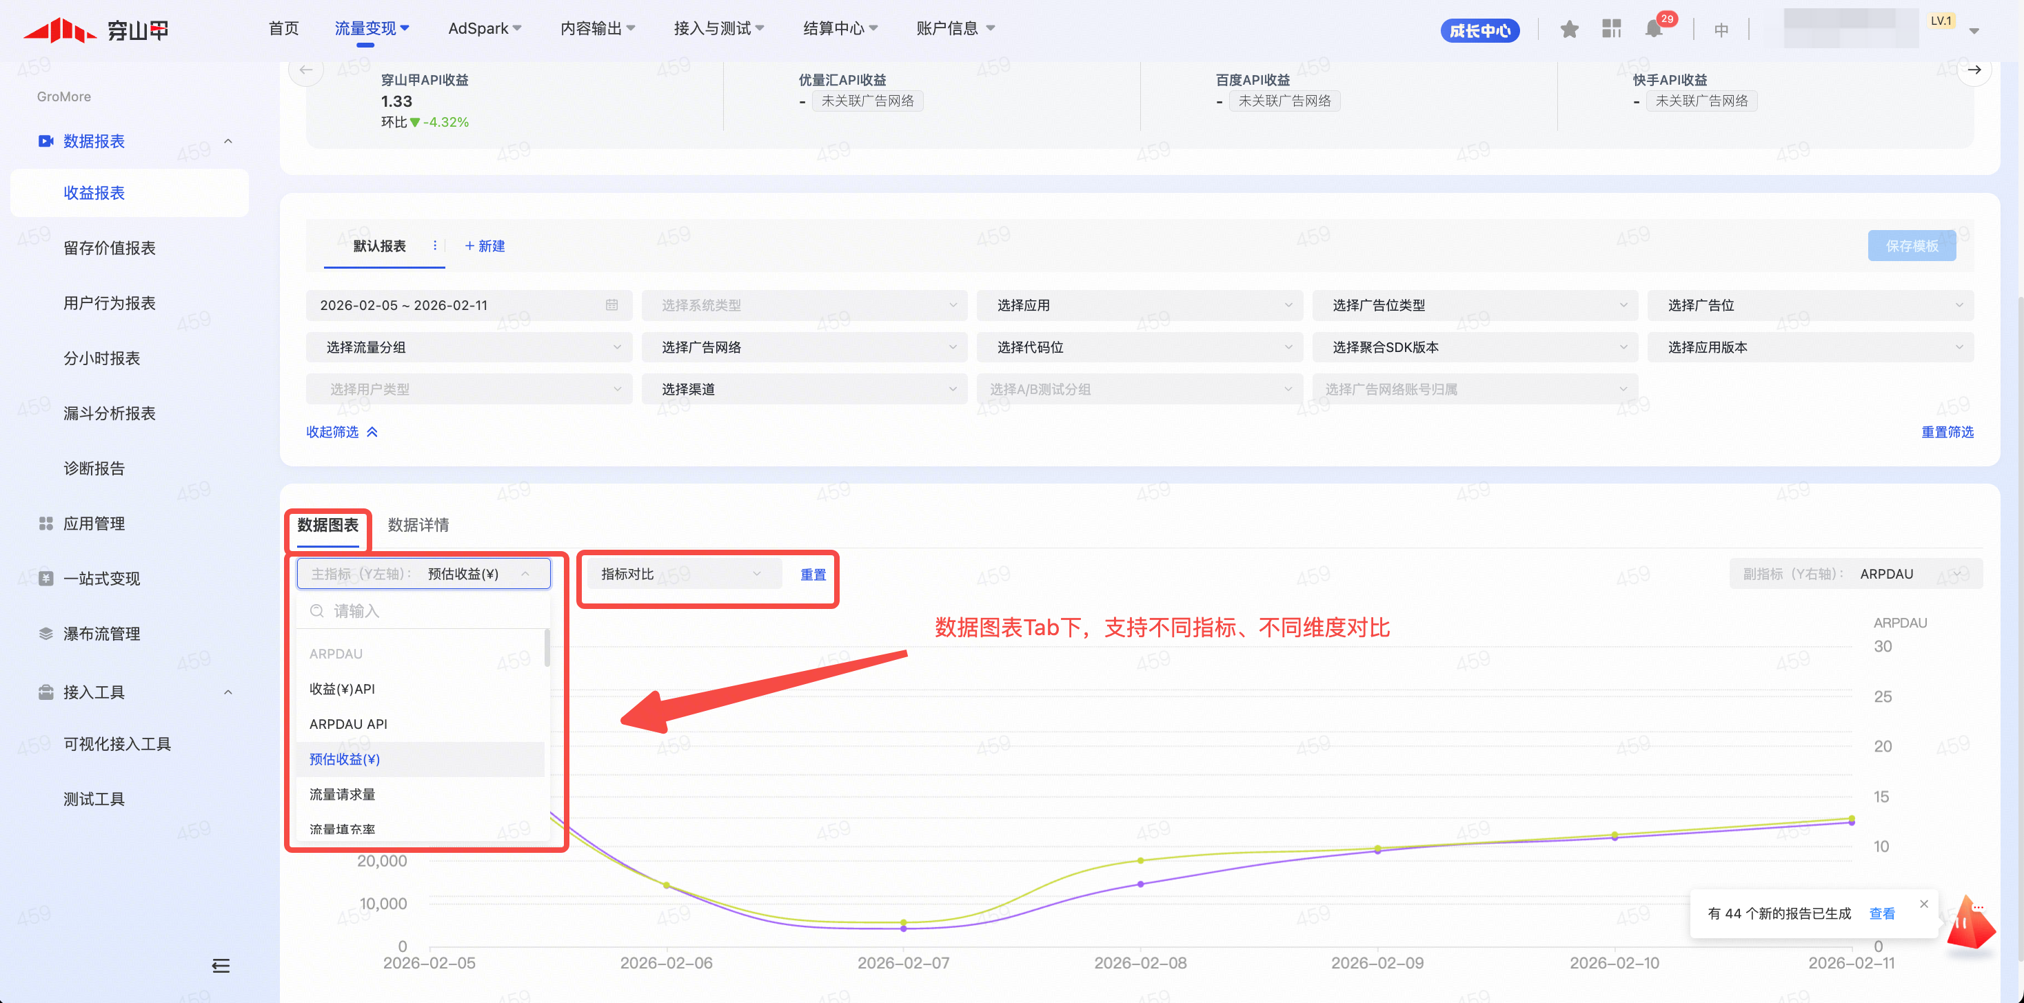Close the new reports notification popup
The image size is (2024, 1003).
coord(1923,904)
